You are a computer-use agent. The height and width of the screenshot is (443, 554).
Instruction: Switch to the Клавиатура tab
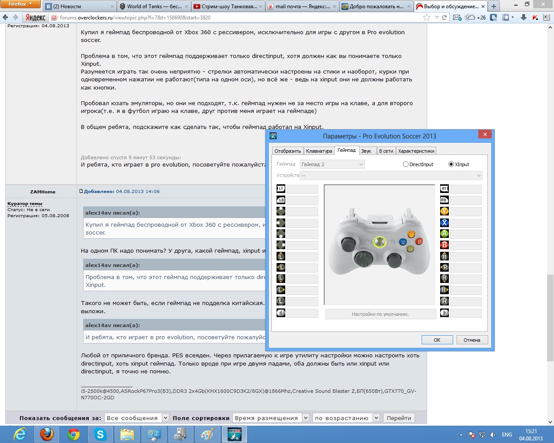pyautogui.click(x=319, y=151)
